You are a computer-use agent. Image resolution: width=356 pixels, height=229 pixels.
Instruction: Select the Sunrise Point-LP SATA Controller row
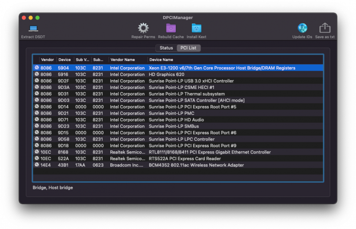click(x=196, y=100)
